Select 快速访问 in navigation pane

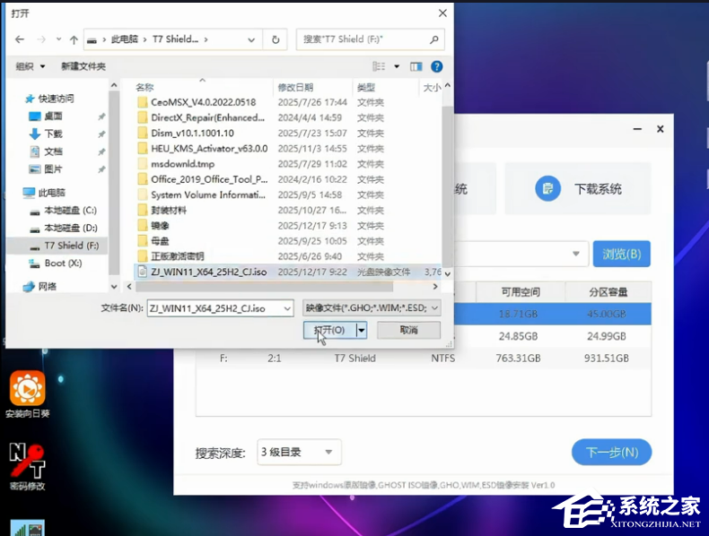coord(56,99)
